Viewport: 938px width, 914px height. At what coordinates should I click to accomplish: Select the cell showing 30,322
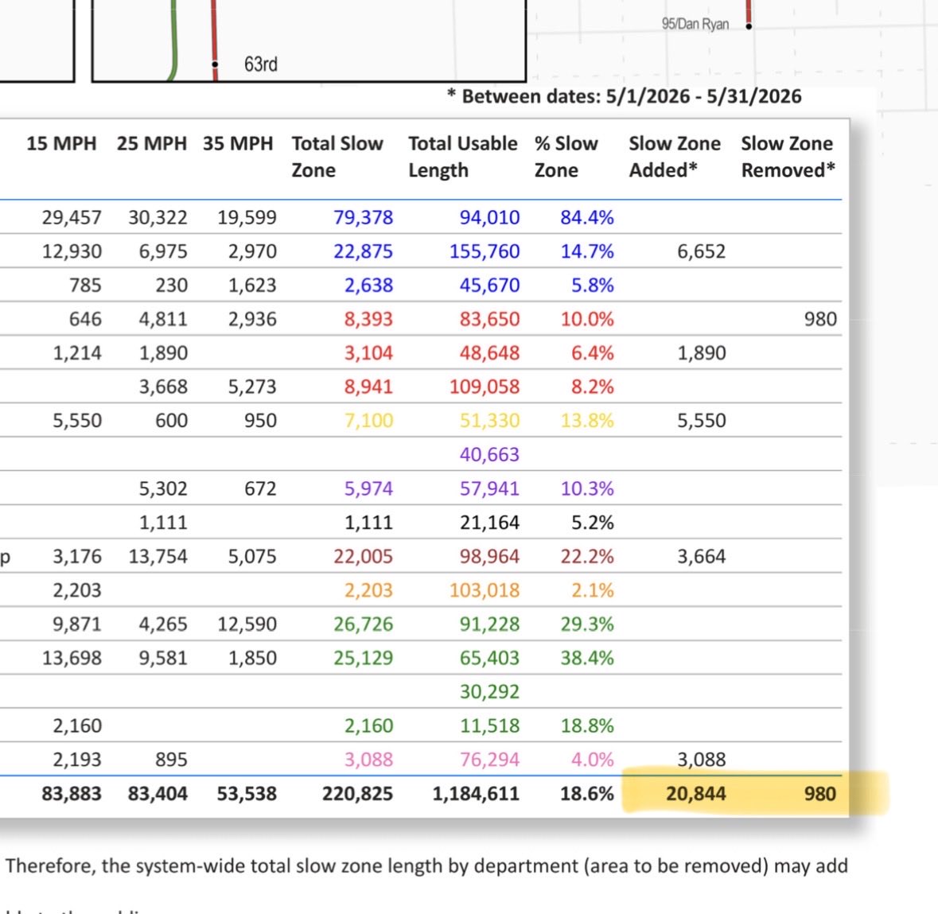click(158, 217)
